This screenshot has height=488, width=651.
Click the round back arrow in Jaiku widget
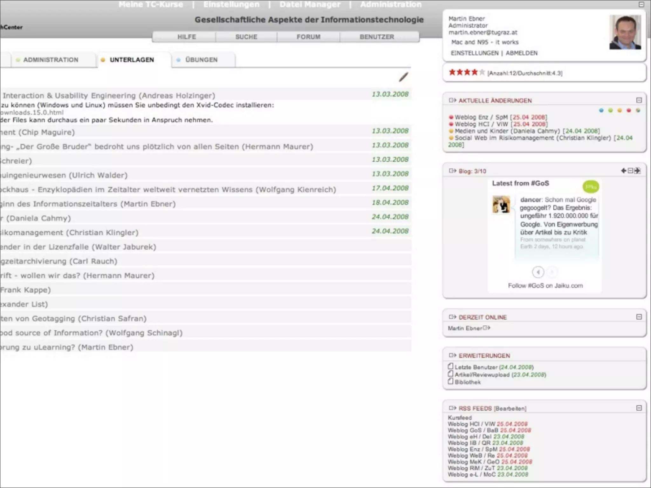[538, 272]
